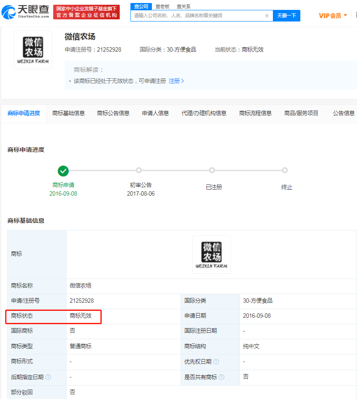Select the 初审公告 progress step marker
Viewport: 357px width, 399px height.
[x=139, y=170]
